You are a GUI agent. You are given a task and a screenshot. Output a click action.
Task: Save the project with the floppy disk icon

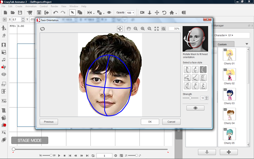click(20, 13)
